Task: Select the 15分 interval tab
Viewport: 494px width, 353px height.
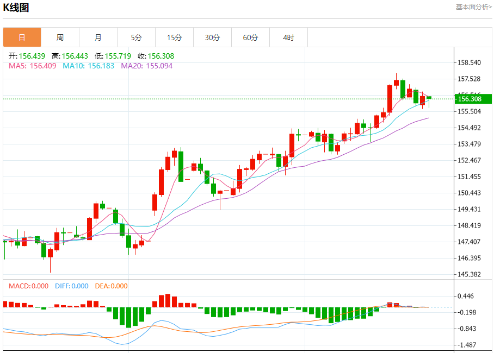Action: click(x=174, y=37)
